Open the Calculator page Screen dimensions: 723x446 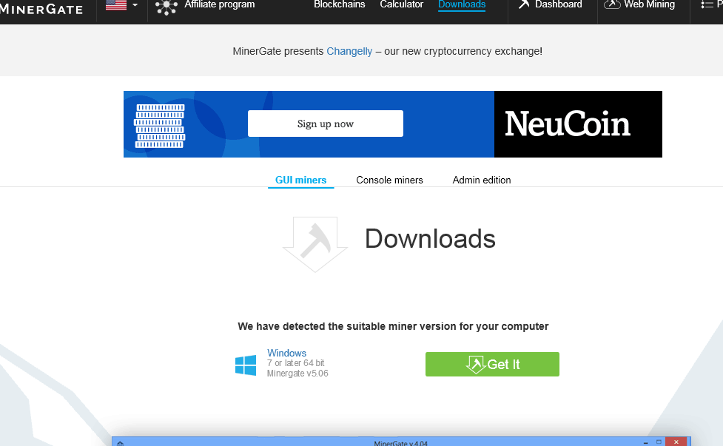(402, 4)
